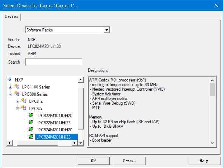Select the Device tab
Image resolution: width=223 pixels, height=168 pixels.
click(x=11, y=17)
